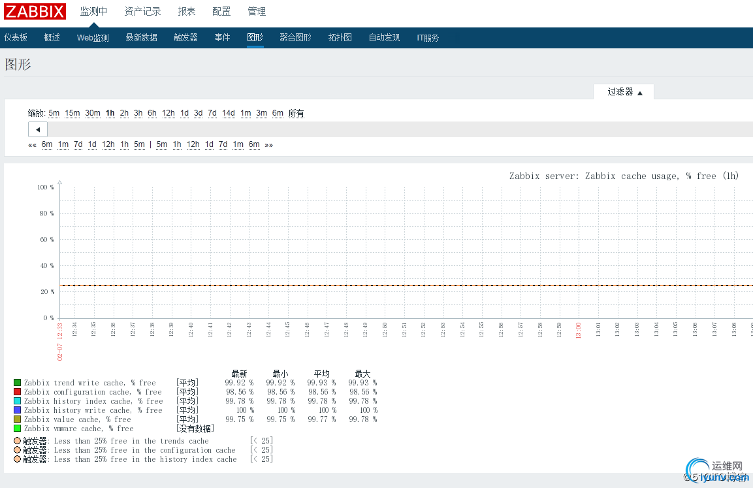This screenshot has height=488, width=753.
Task: Click blue swatch for history write cache
Action: tap(17, 410)
